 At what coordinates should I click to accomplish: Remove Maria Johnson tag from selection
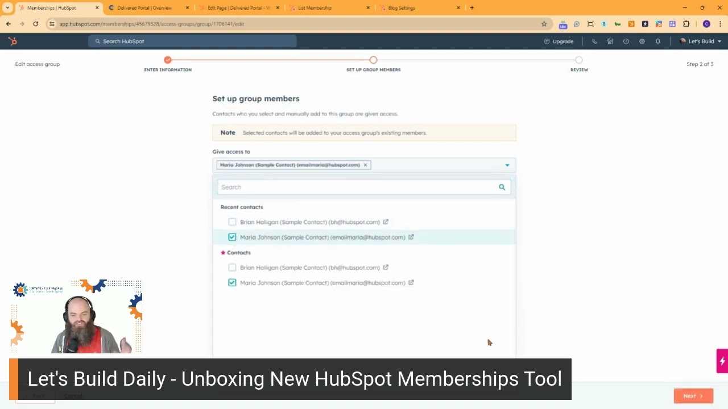click(365, 165)
